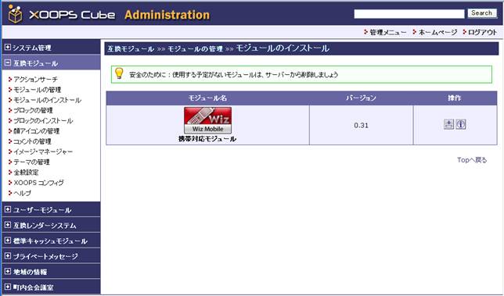This screenshot has height=296, width=504.
Task: Open 全般設定 in the sidebar
Action: [26, 173]
